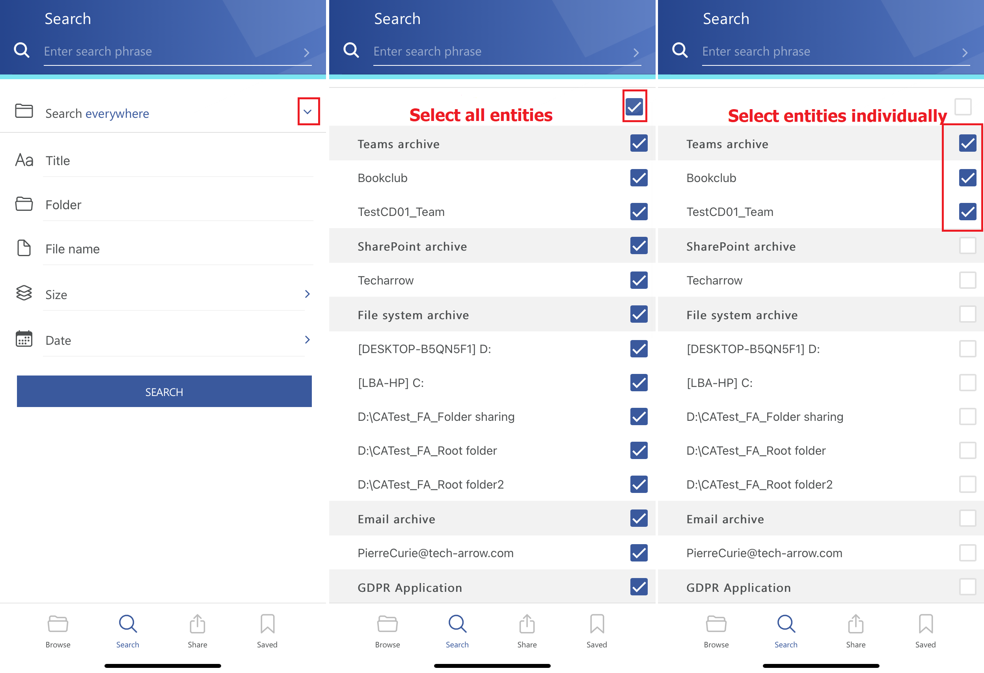Viewport: 984px width, 673px height.
Task: Switch to Browse tab in left panel
Action: [x=58, y=631]
